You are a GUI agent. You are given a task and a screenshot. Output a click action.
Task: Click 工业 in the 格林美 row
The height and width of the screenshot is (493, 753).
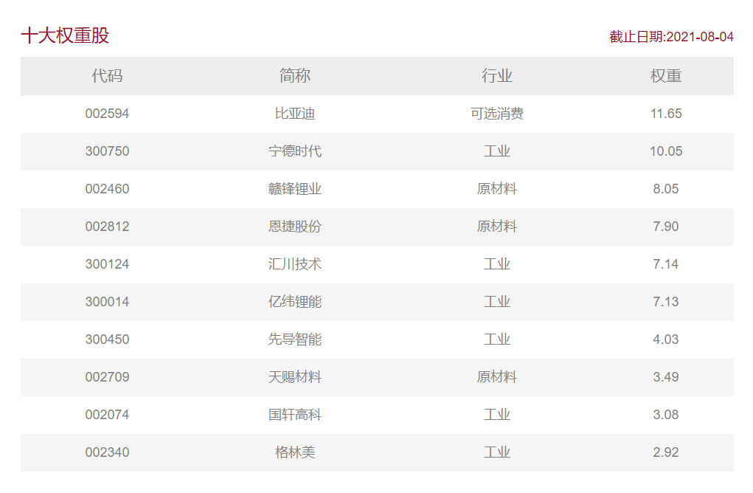click(x=497, y=452)
